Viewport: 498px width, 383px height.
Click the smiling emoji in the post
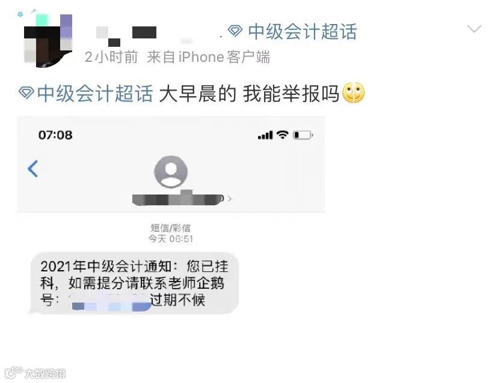[x=353, y=93]
